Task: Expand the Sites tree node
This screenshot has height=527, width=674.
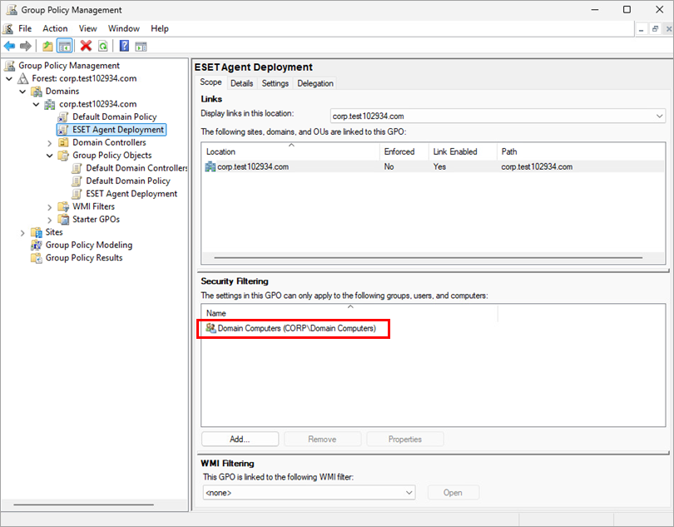Action: click(22, 232)
